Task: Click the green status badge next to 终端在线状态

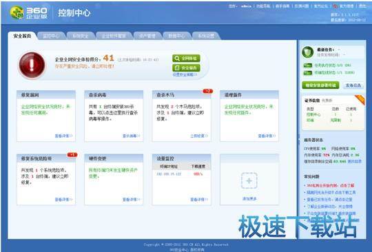Action: [308, 72]
